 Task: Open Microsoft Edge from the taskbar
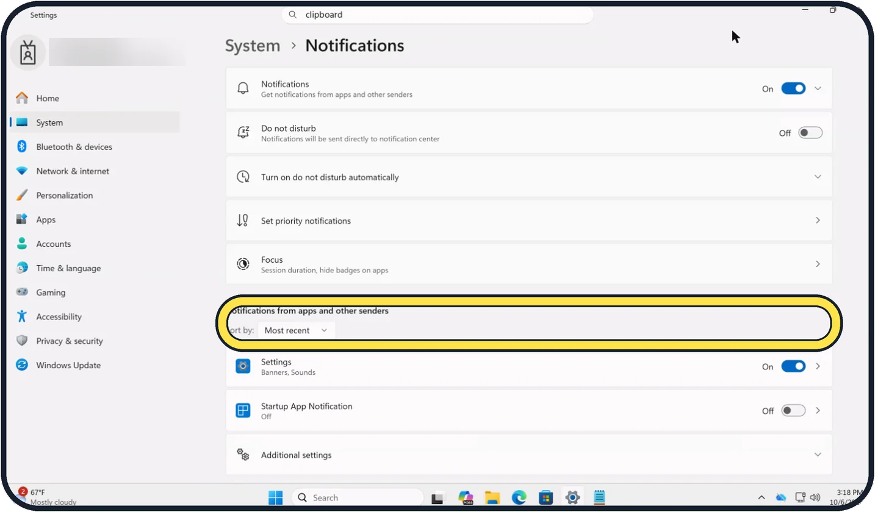tap(519, 497)
